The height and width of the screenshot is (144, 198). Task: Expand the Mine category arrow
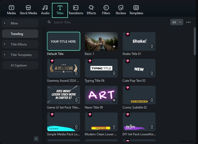click(5, 23)
